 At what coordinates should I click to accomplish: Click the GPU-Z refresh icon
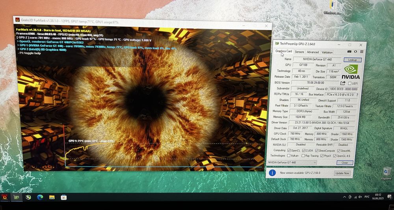355,51
